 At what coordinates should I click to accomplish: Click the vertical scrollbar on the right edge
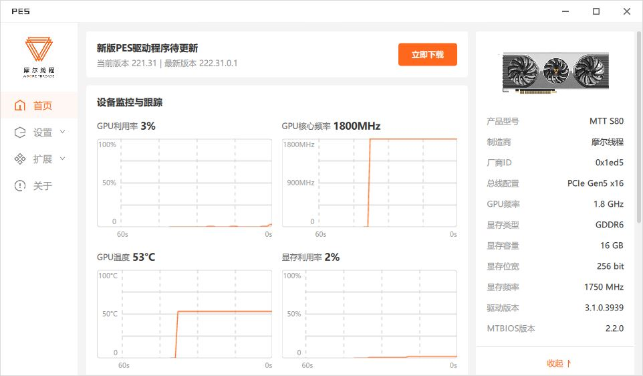pos(639,127)
